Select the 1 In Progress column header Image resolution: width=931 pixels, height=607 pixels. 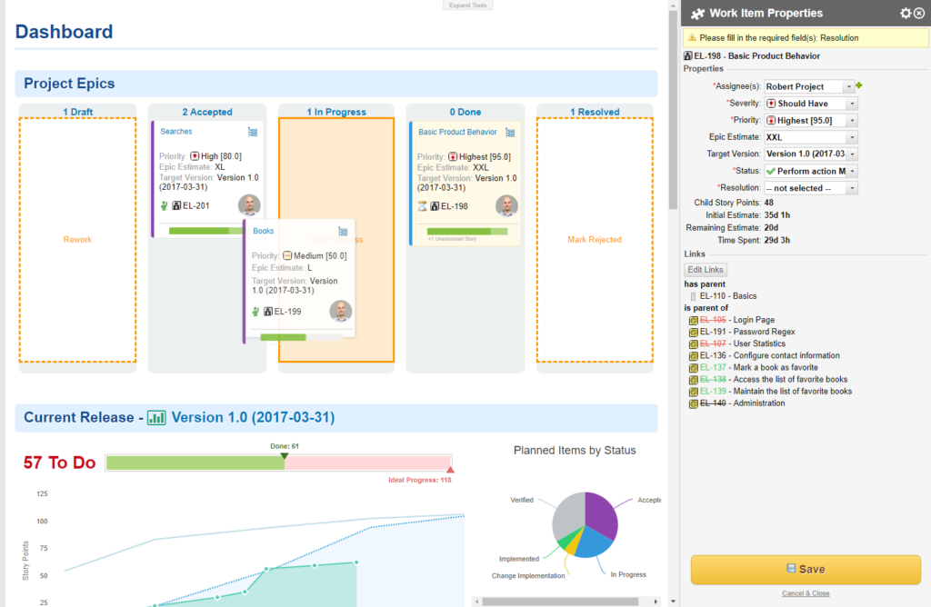point(335,112)
